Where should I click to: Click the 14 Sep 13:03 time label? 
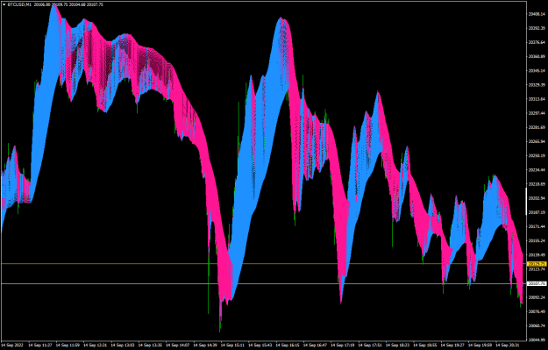click(x=123, y=345)
